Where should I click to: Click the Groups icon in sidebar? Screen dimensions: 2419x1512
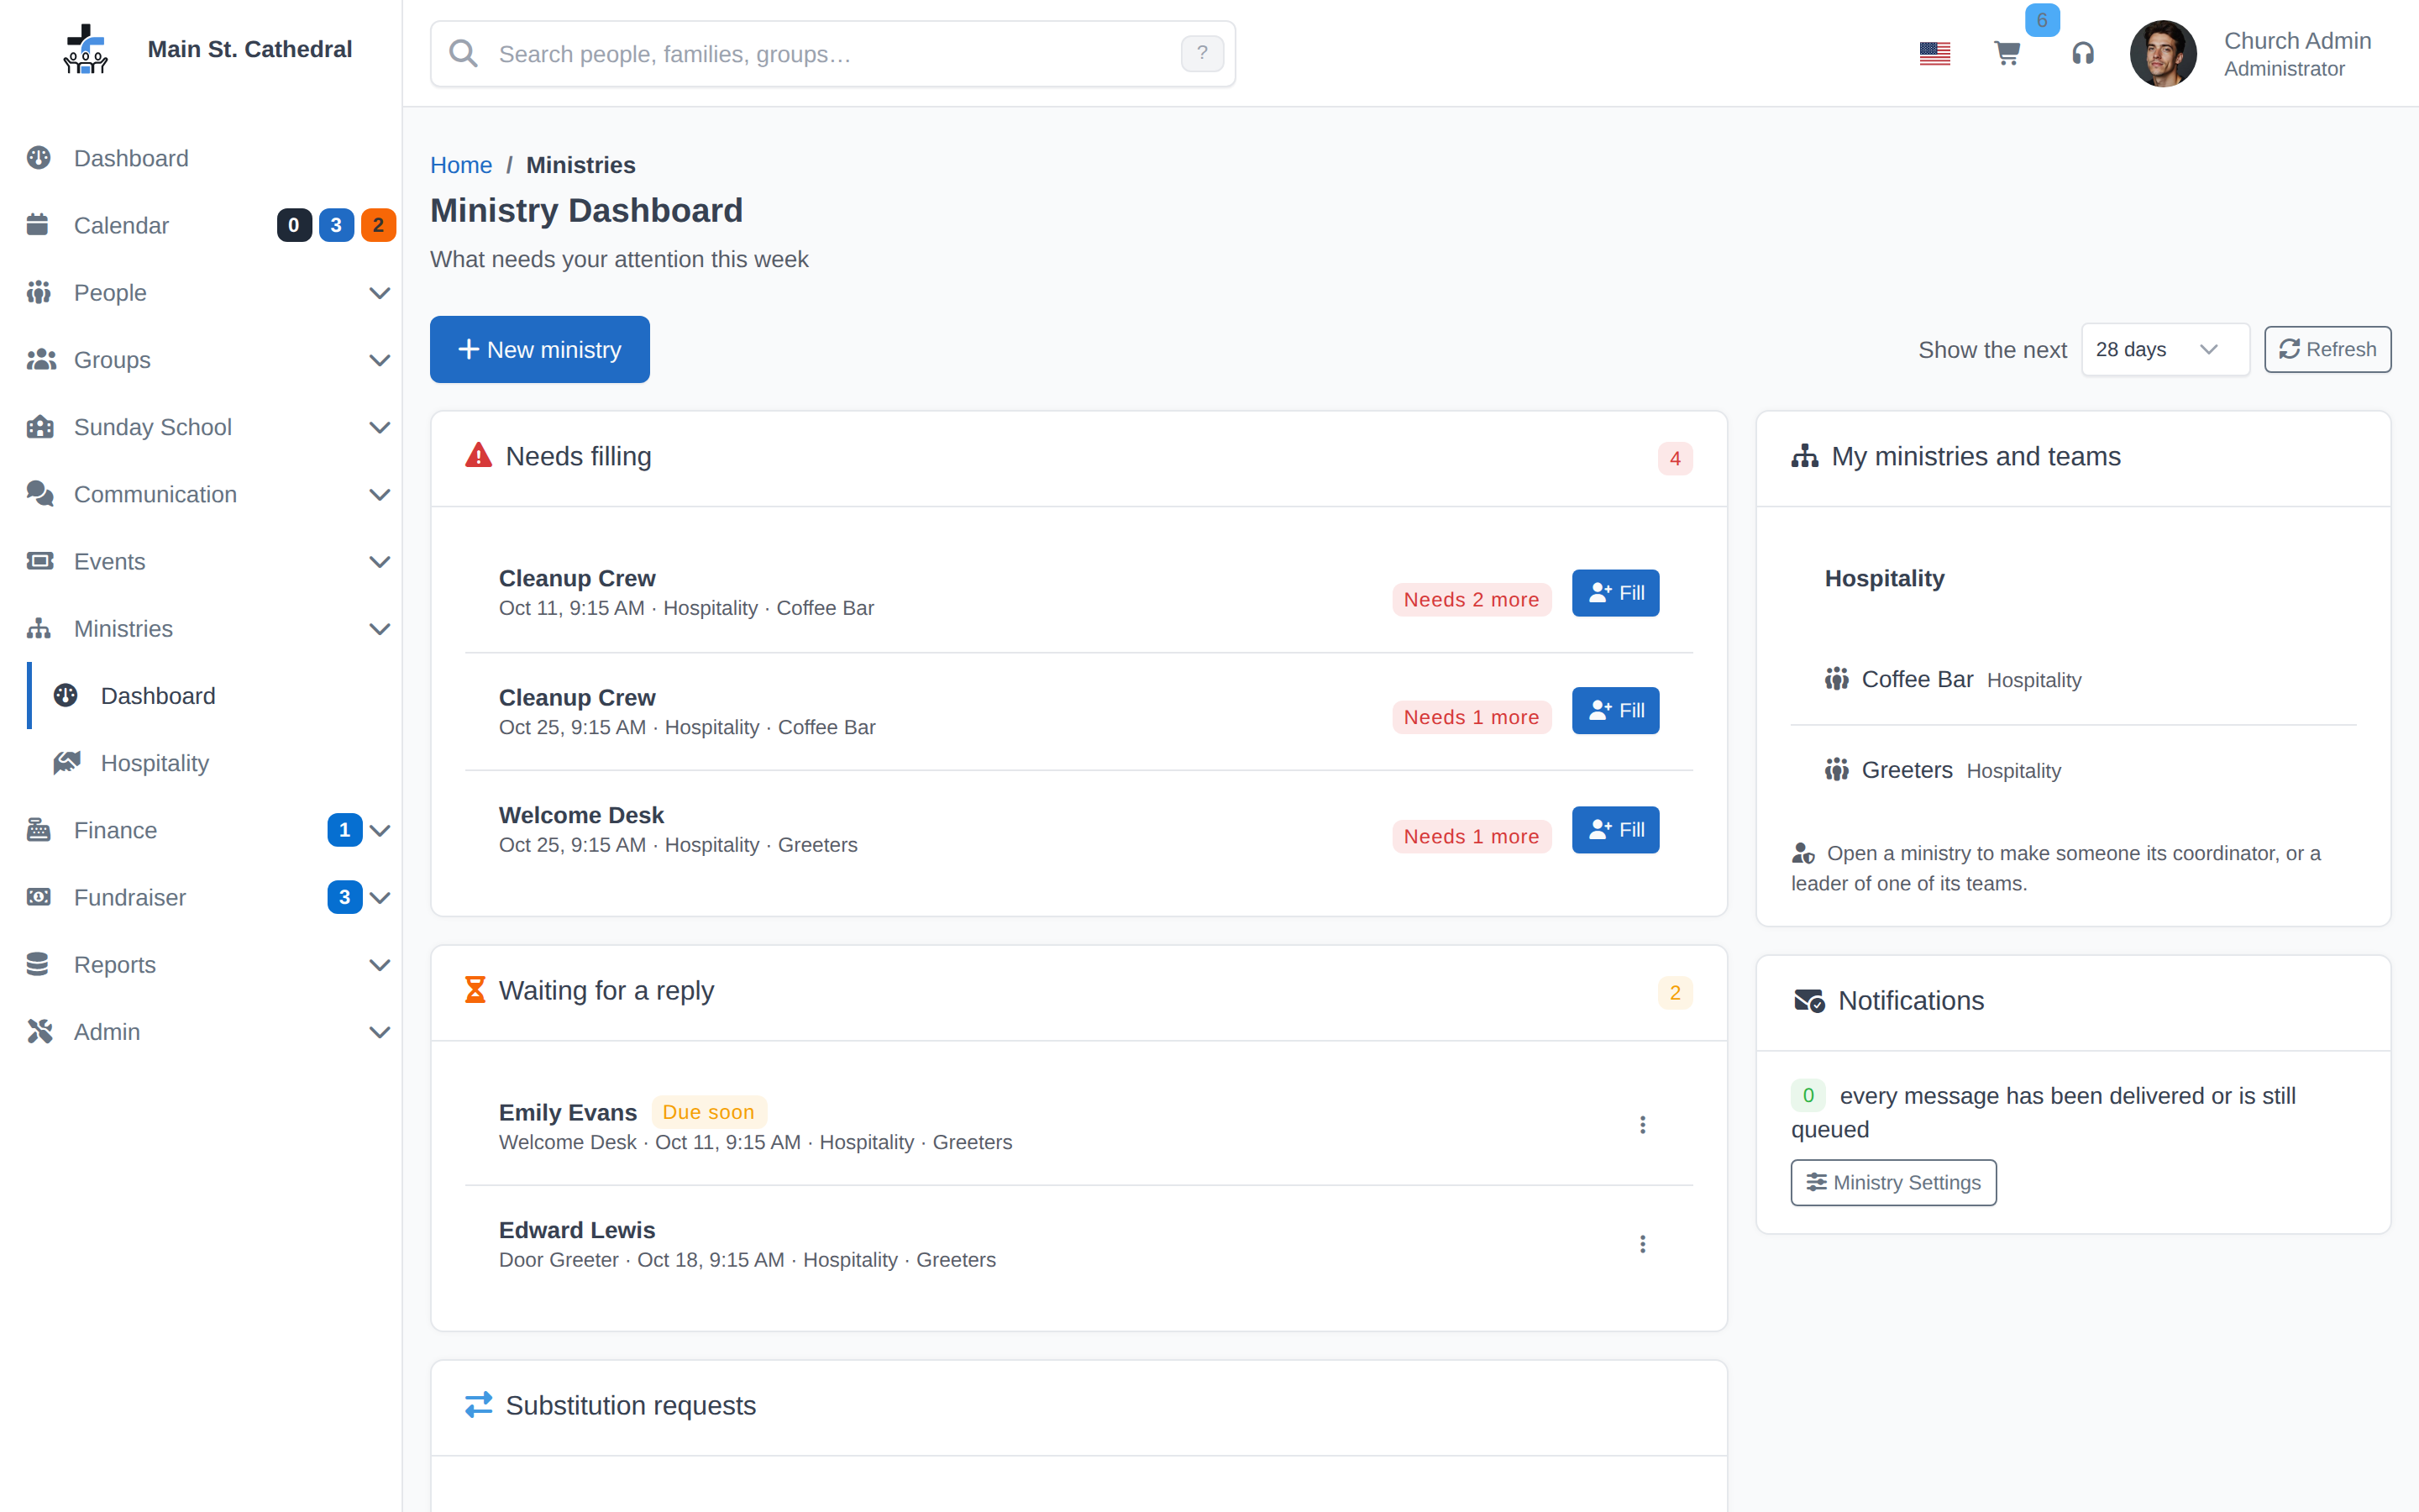(41, 359)
